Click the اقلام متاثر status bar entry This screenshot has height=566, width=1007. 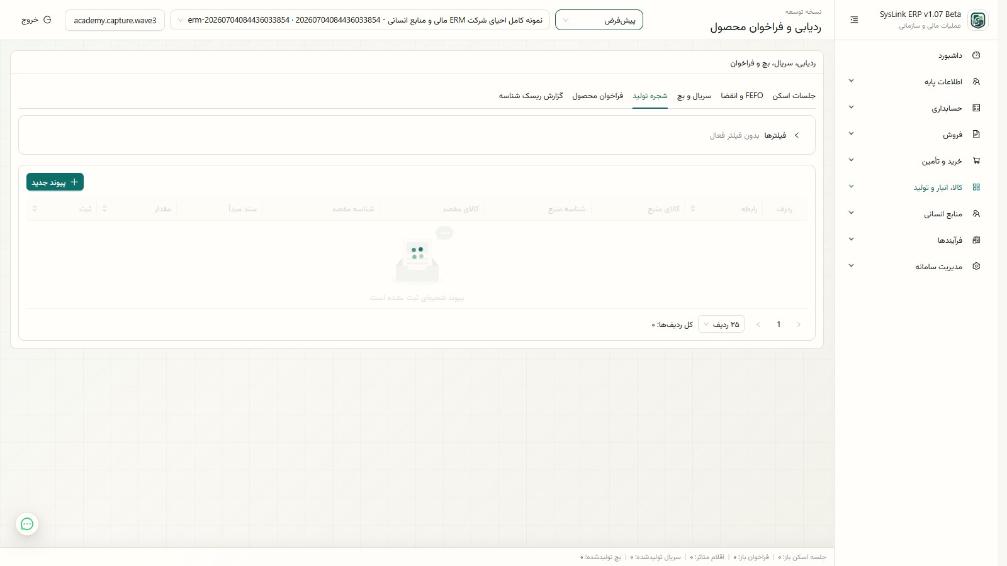point(707,557)
